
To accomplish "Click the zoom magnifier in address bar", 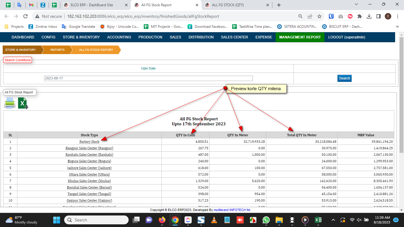I will point(300,17).
